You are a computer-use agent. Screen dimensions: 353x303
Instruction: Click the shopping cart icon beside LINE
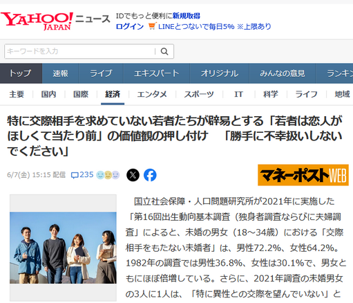[x=152, y=26]
